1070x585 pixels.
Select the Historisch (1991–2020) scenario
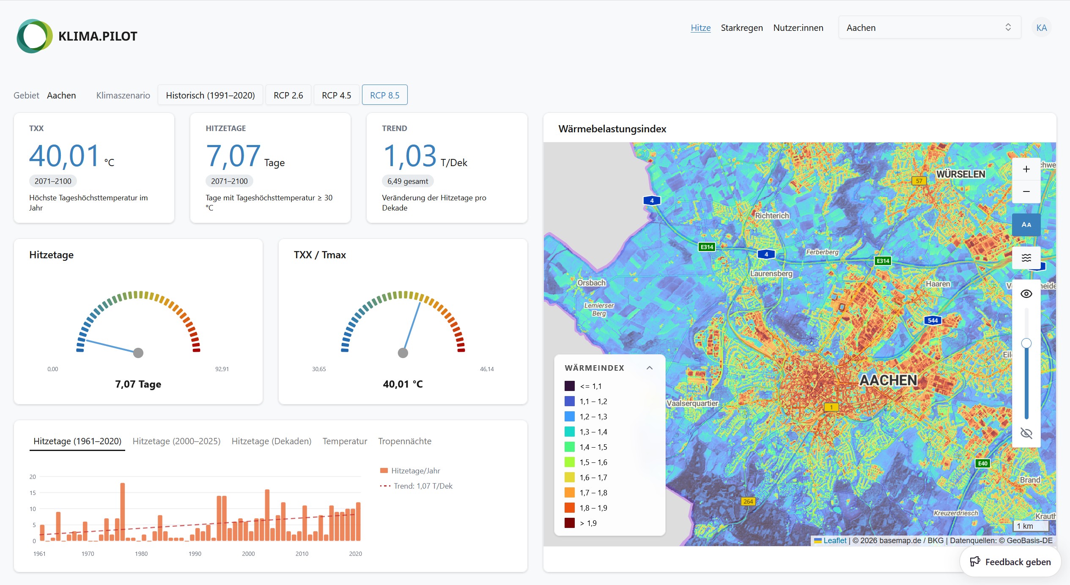(x=210, y=95)
